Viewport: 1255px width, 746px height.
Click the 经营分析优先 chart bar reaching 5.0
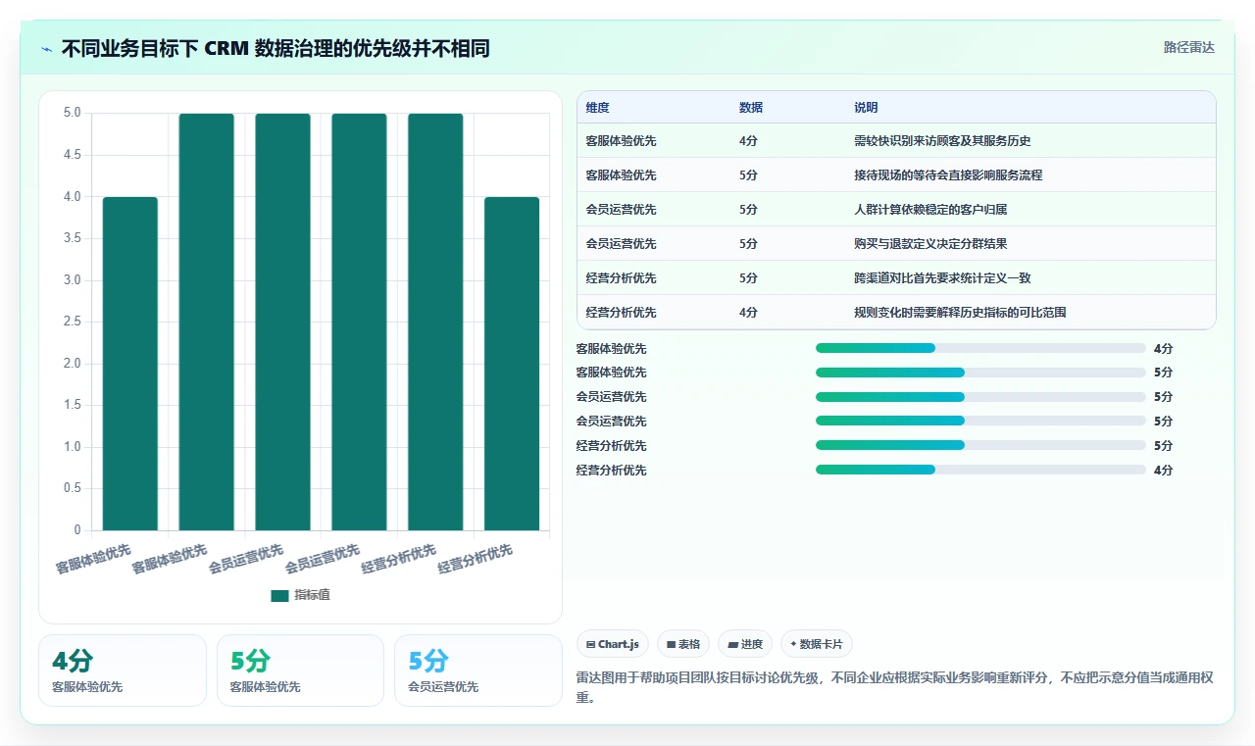pyautogui.click(x=435, y=322)
